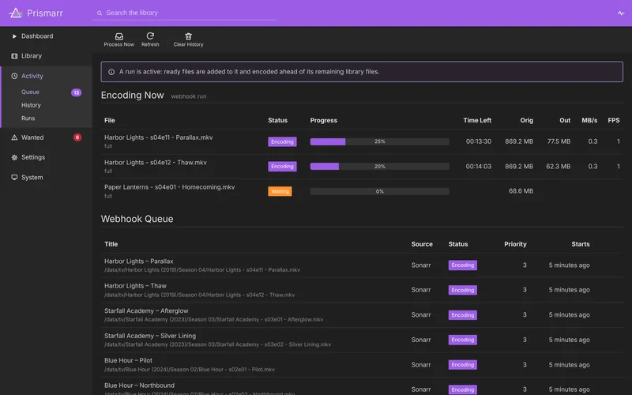632x395 pixels.
Task: Click the 00:13:30 time left value
Action: pyautogui.click(x=479, y=141)
